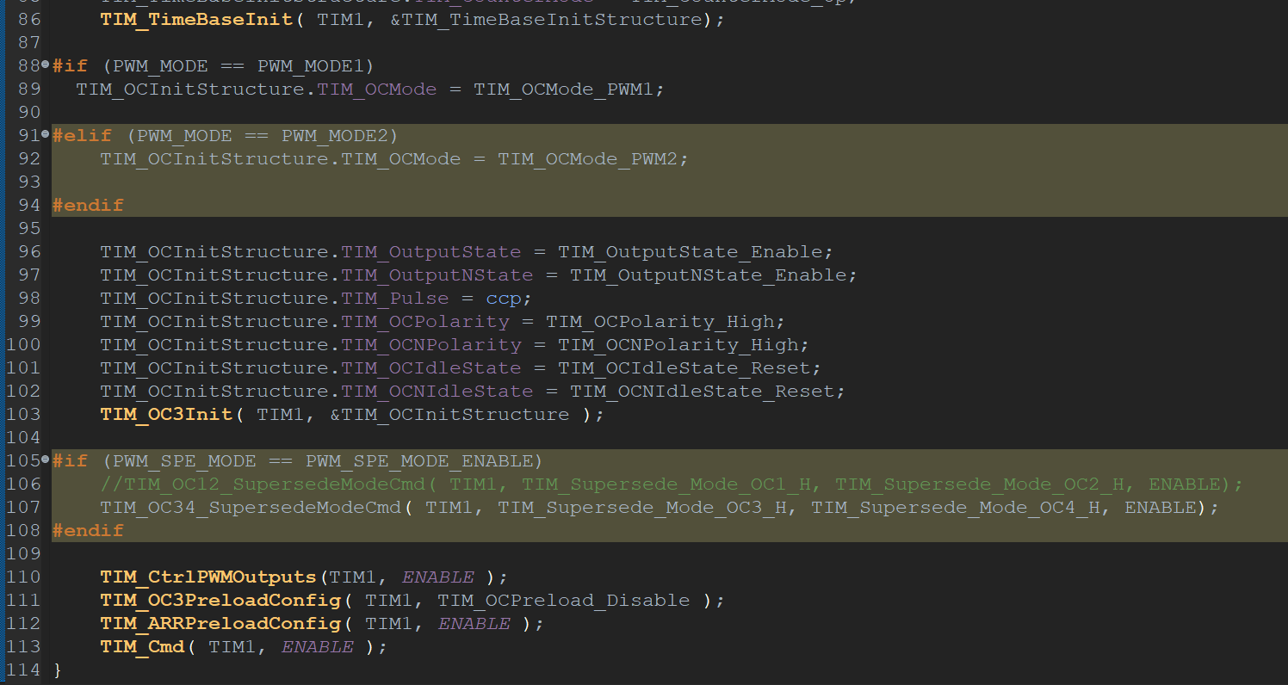Select the TIM_OutputState field name on line 96

tap(431, 252)
